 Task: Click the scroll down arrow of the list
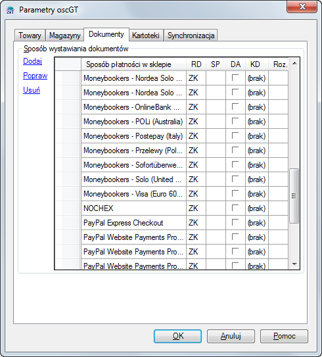point(294,264)
